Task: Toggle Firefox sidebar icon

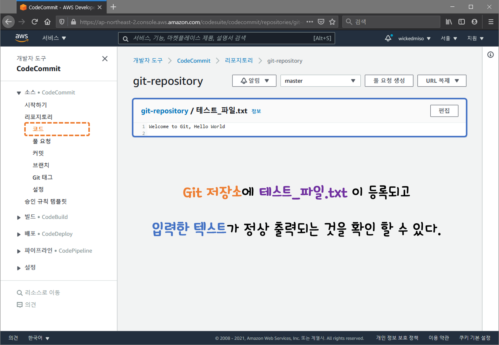Action: pos(462,22)
